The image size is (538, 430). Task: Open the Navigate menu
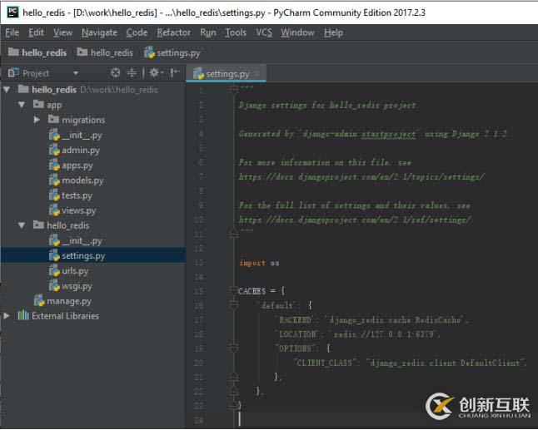coord(99,32)
